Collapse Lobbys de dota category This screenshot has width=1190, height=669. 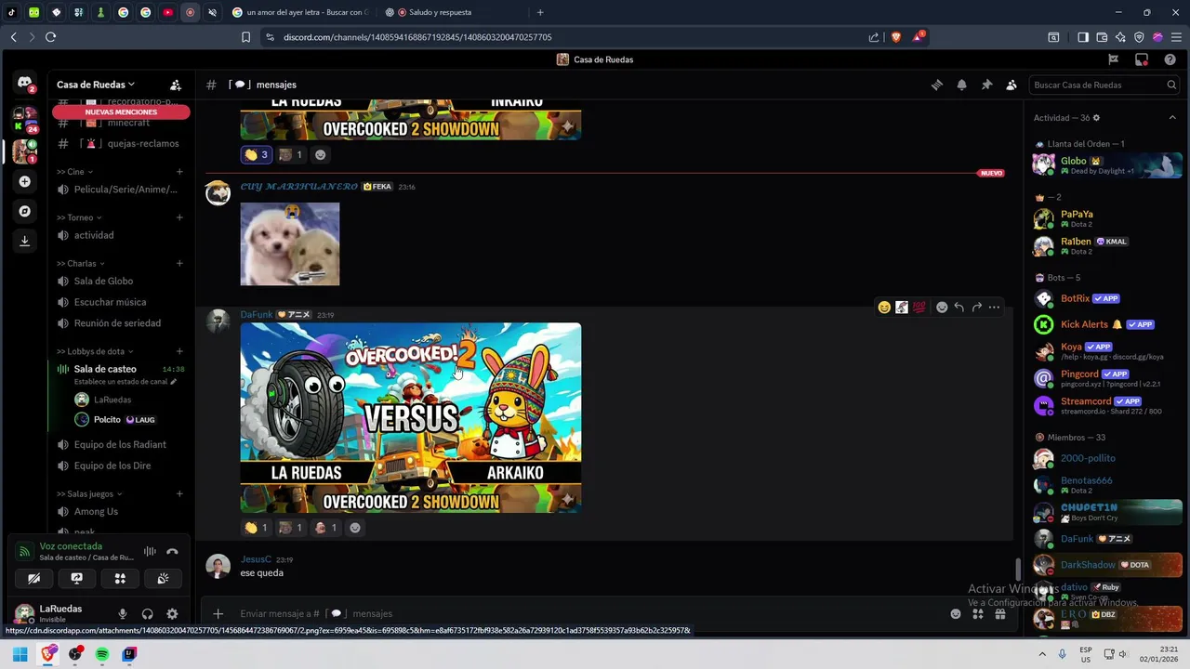[x=95, y=351]
